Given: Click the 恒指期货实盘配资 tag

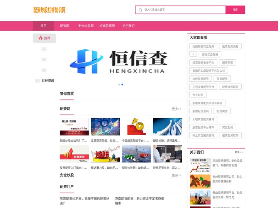Looking at the screenshot, I should pyautogui.click(x=203, y=46).
